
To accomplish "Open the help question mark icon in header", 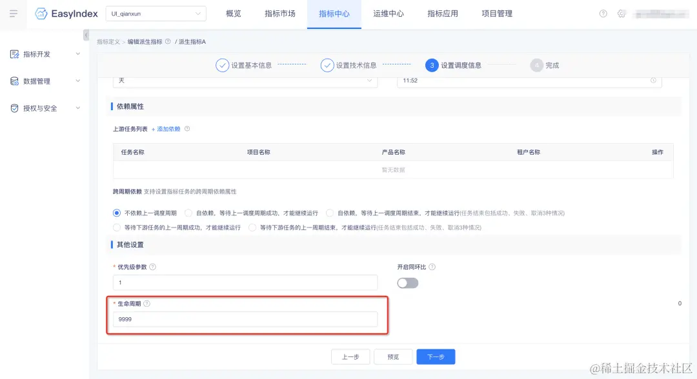I will [x=603, y=14].
